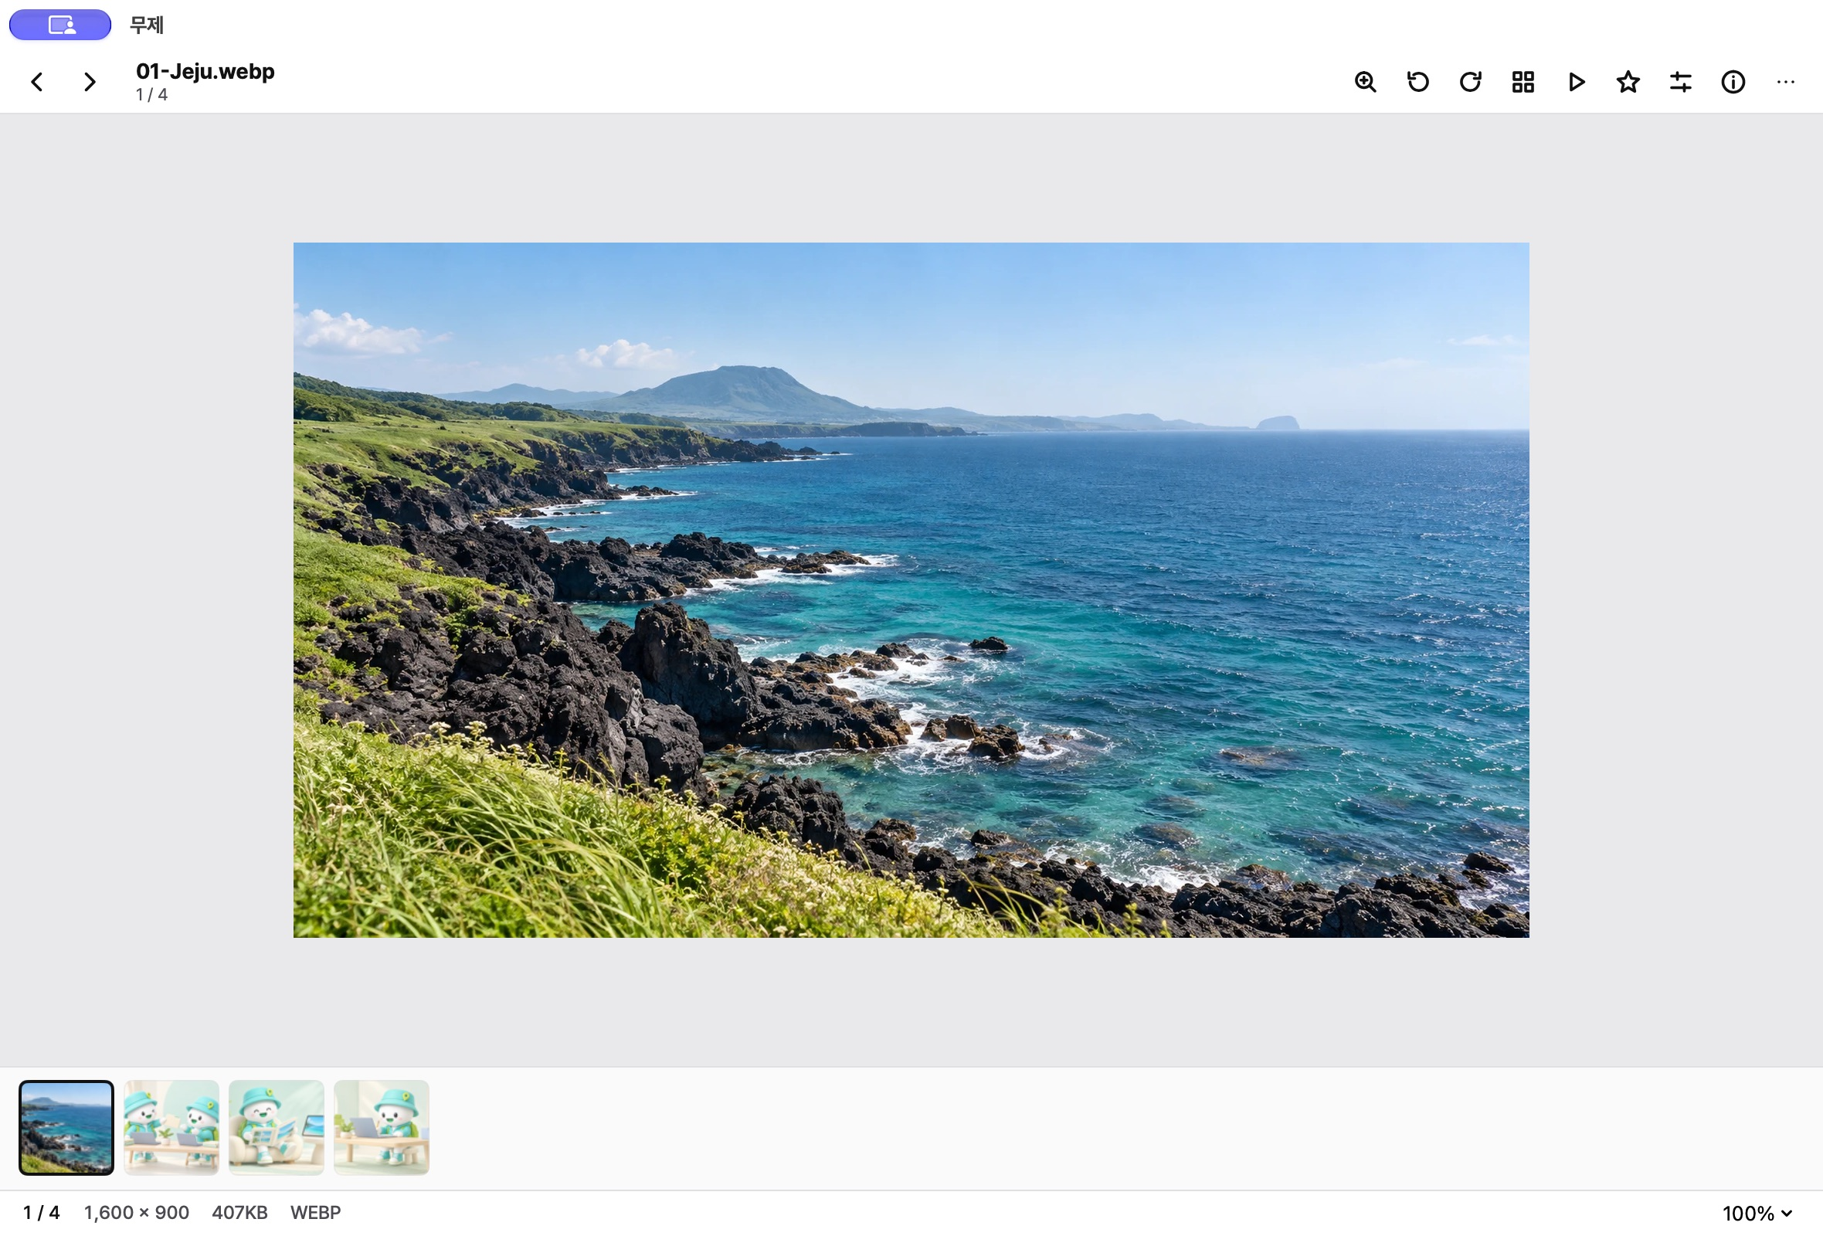
Task: Rotate the image counterclockwise
Action: pos(1417,82)
